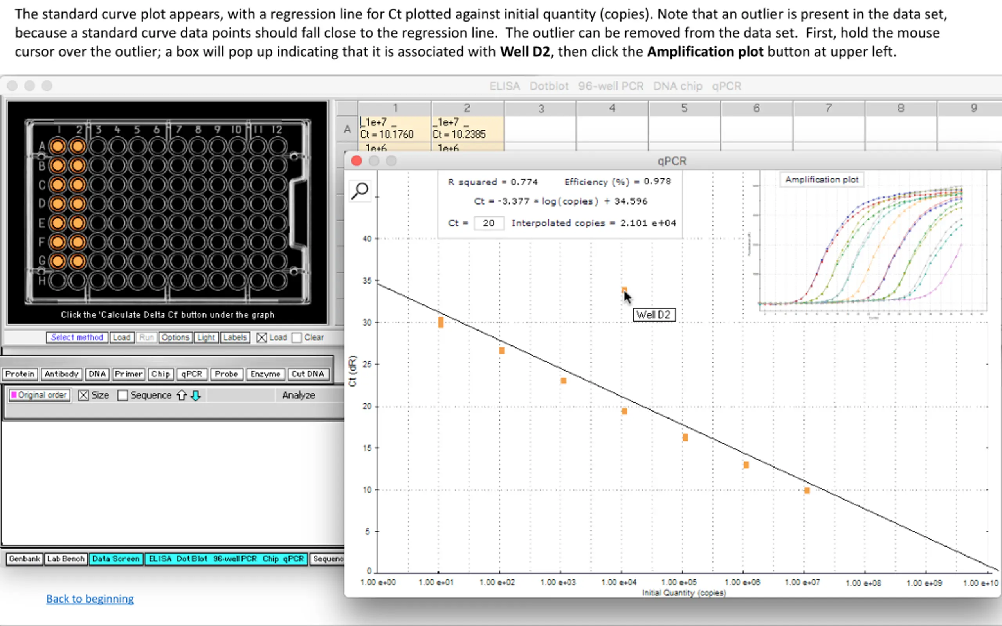This screenshot has width=1002, height=626.
Task: Uncheck the Size checkbox
Action: (x=84, y=396)
